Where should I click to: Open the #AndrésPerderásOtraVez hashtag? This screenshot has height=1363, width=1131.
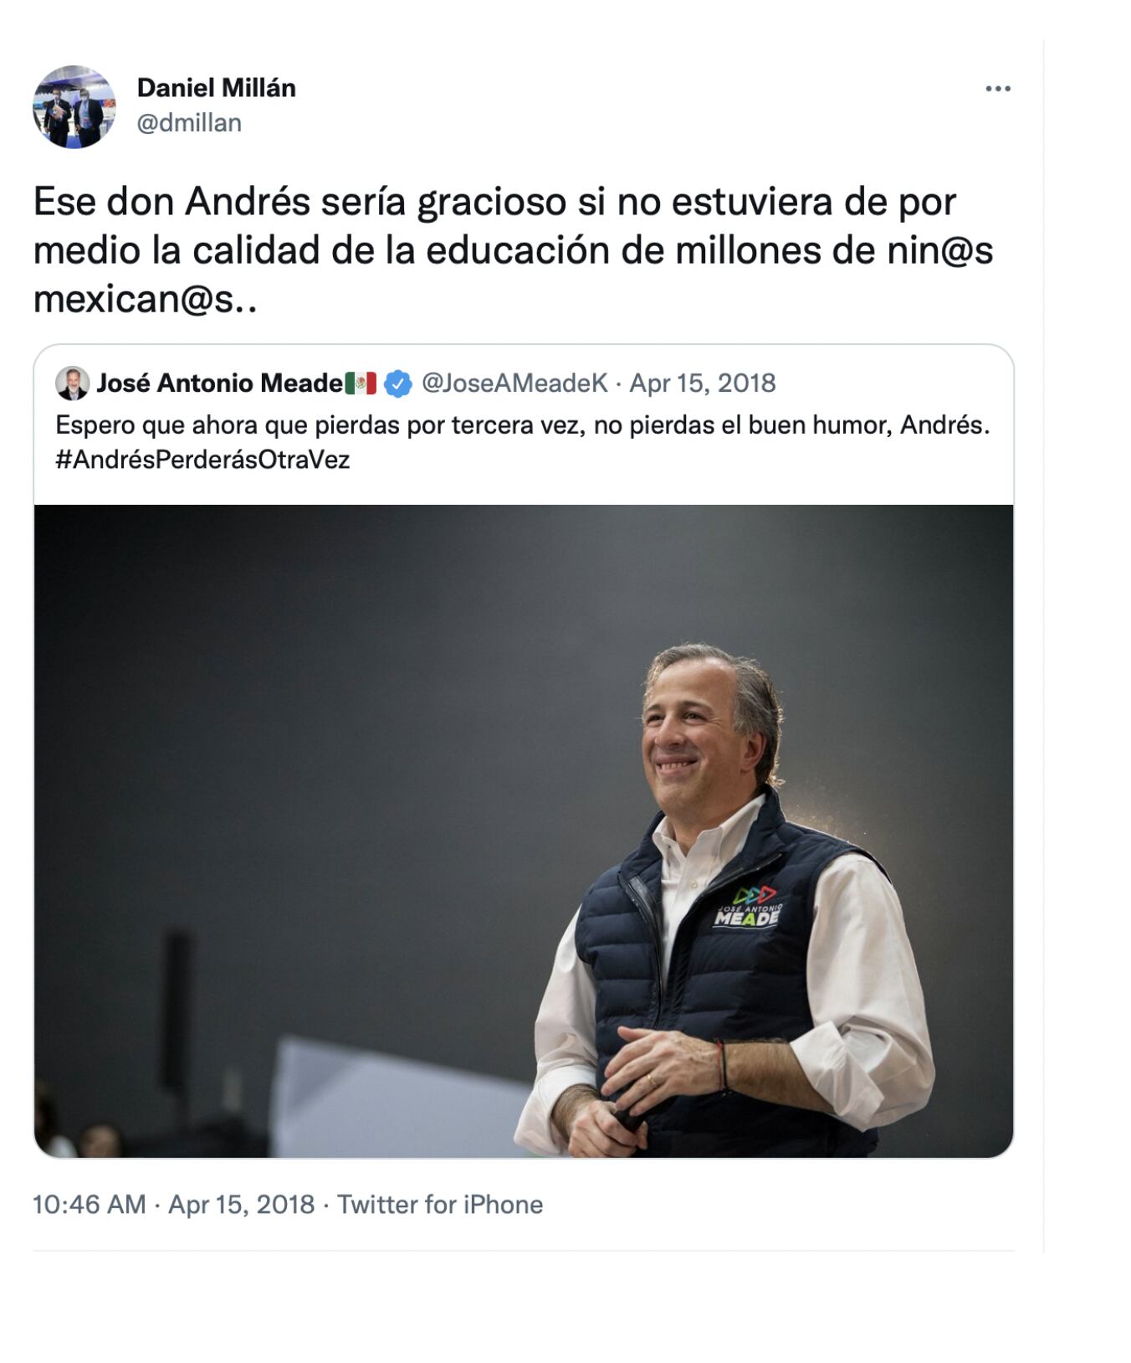click(x=202, y=460)
